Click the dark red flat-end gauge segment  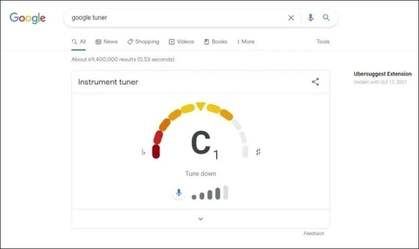click(156, 151)
